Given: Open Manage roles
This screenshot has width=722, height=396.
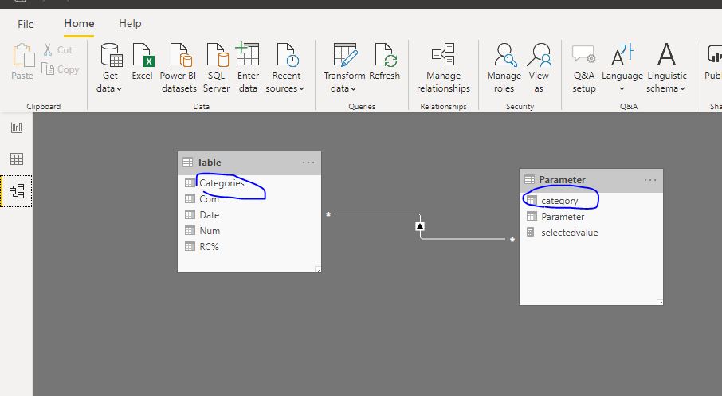Looking at the screenshot, I should click(504, 68).
